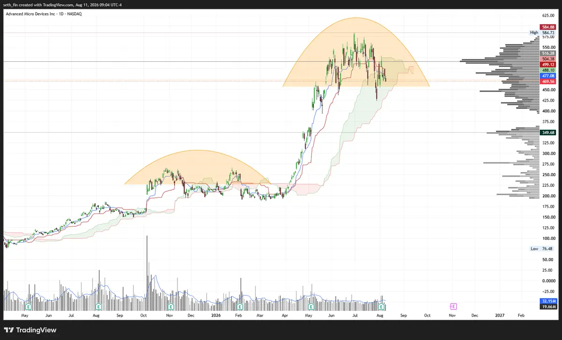Open the May 2026 earnings E marker
Image resolution: width=562 pixels, height=340 pixels.
point(311,307)
